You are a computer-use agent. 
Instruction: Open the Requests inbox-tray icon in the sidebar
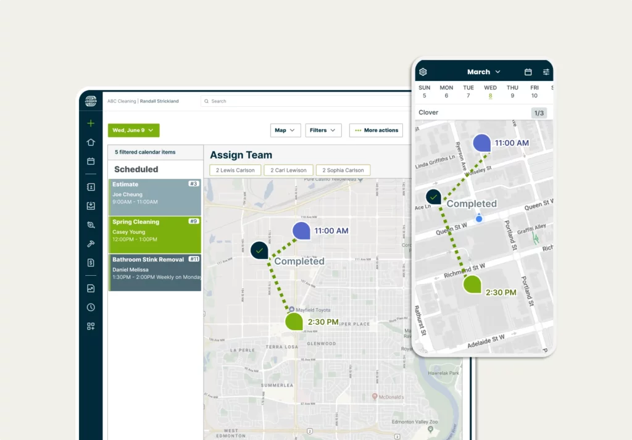[91, 206]
